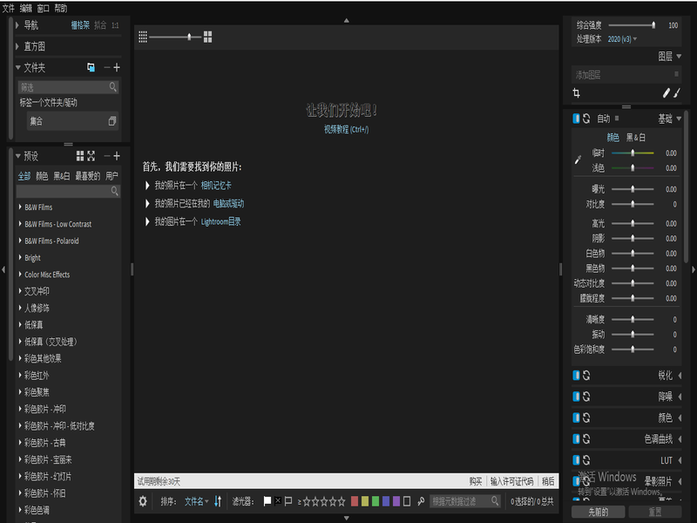The width and height of the screenshot is (697, 523).
Task: Reset the 降噪 panel using the circular arrow
Action: tap(586, 397)
